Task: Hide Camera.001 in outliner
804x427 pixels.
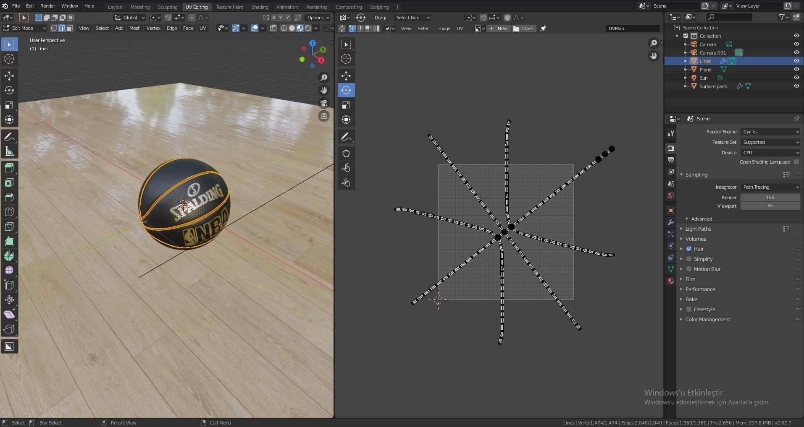Action: coord(796,53)
